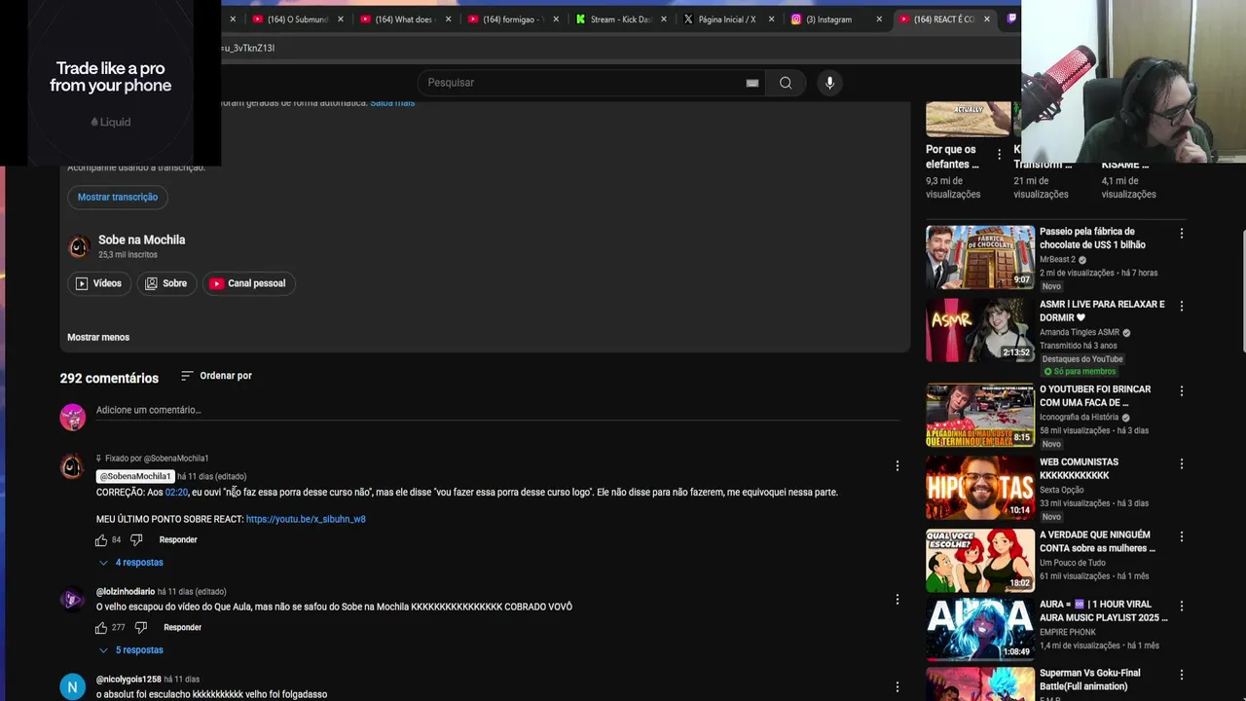Dislike the pinned SobenaMochila1 comment
This screenshot has width=1246, height=701.
click(136, 539)
